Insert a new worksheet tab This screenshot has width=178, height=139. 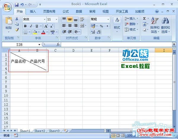pyautogui.click(x=66, y=131)
